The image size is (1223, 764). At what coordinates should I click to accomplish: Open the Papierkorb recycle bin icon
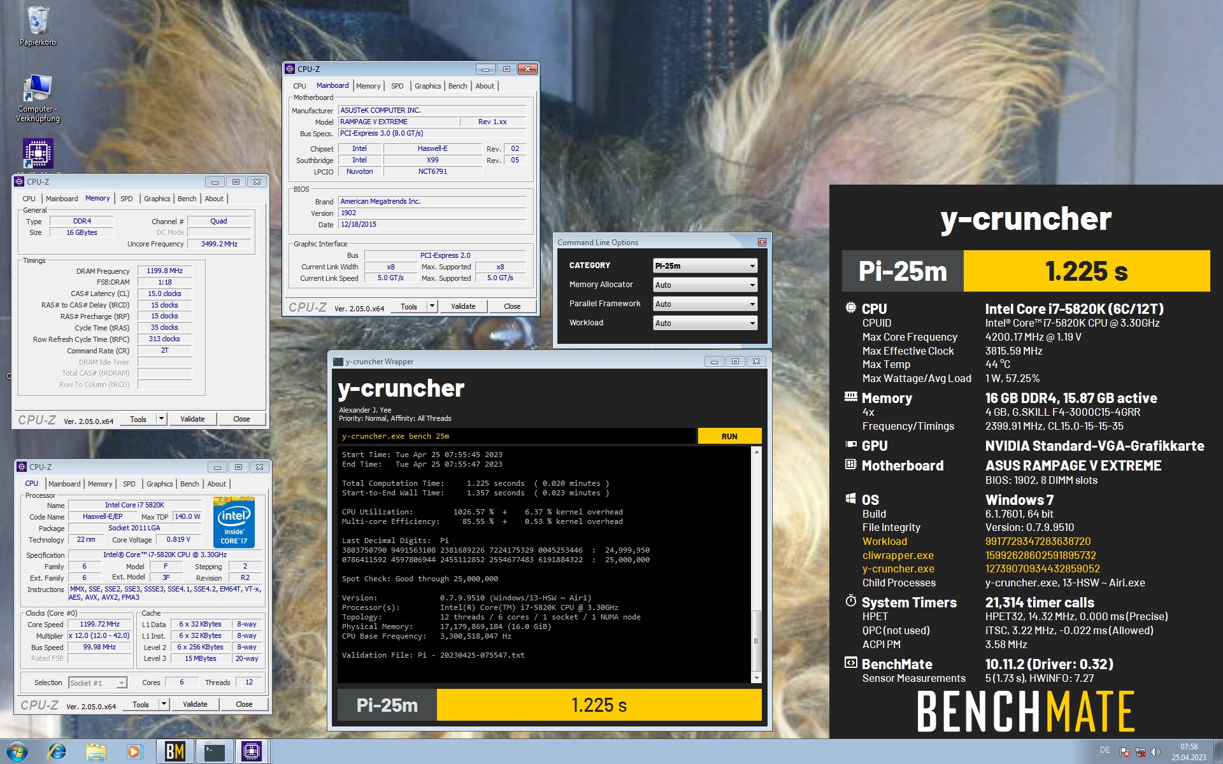(x=38, y=26)
